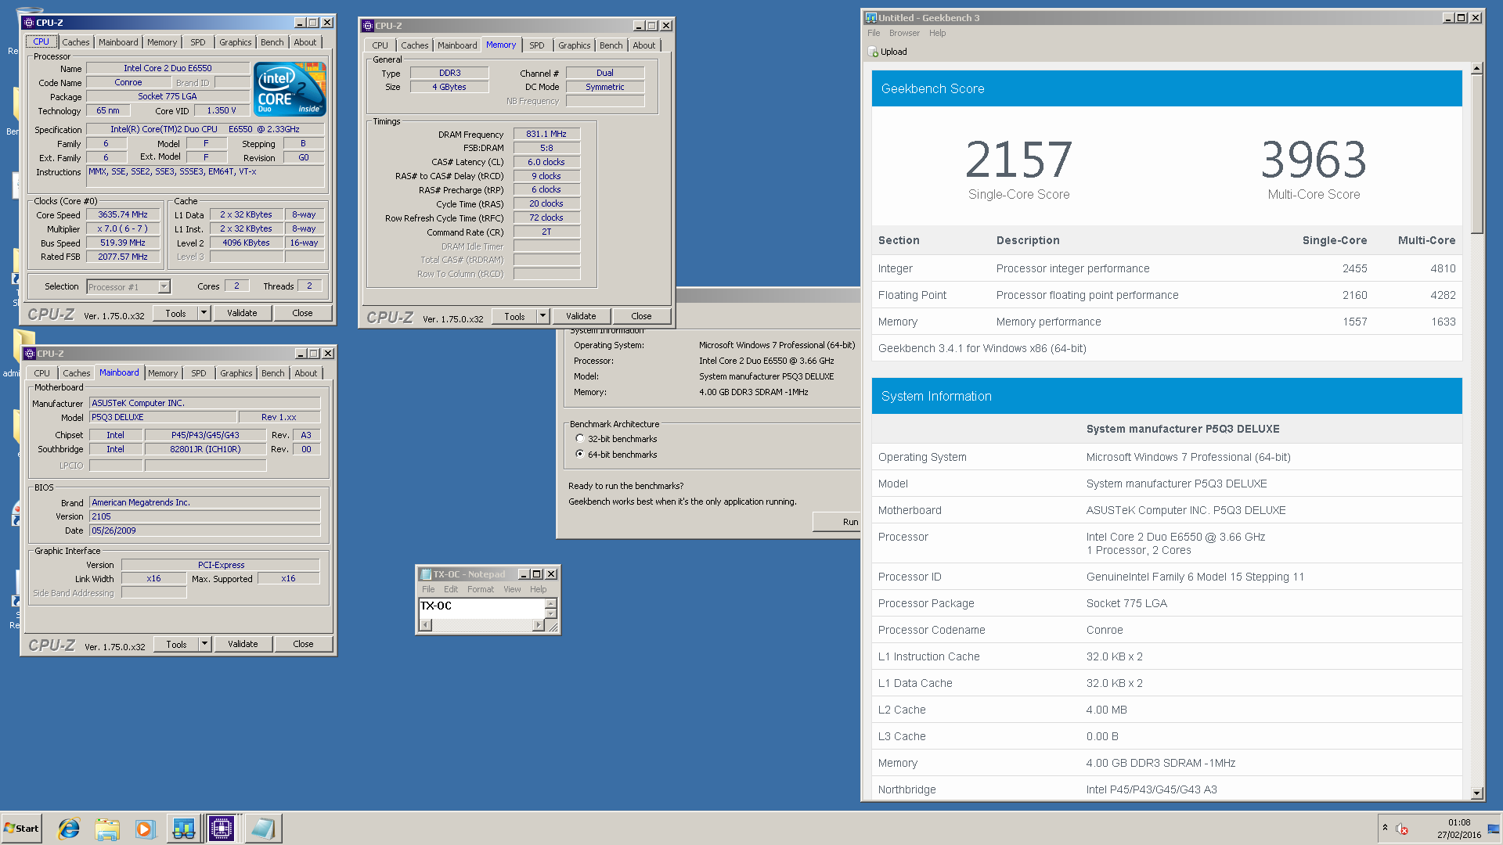
Task: Select 64-bit benchmarks option
Action: pos(580,455)
